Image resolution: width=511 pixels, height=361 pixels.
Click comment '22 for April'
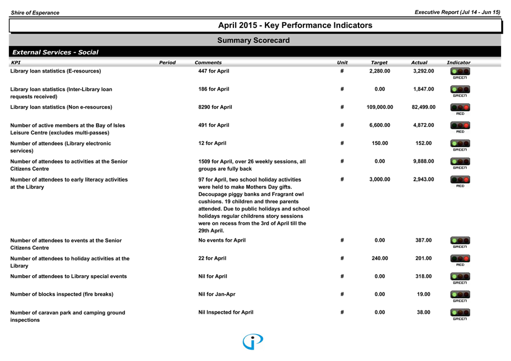pos(212,258)
